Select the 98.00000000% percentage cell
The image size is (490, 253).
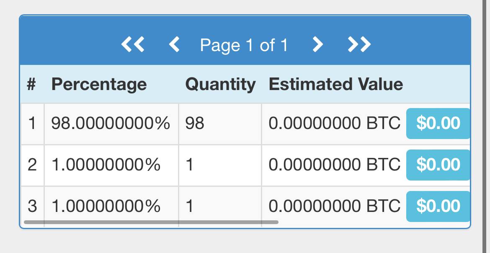click(111, 124)
